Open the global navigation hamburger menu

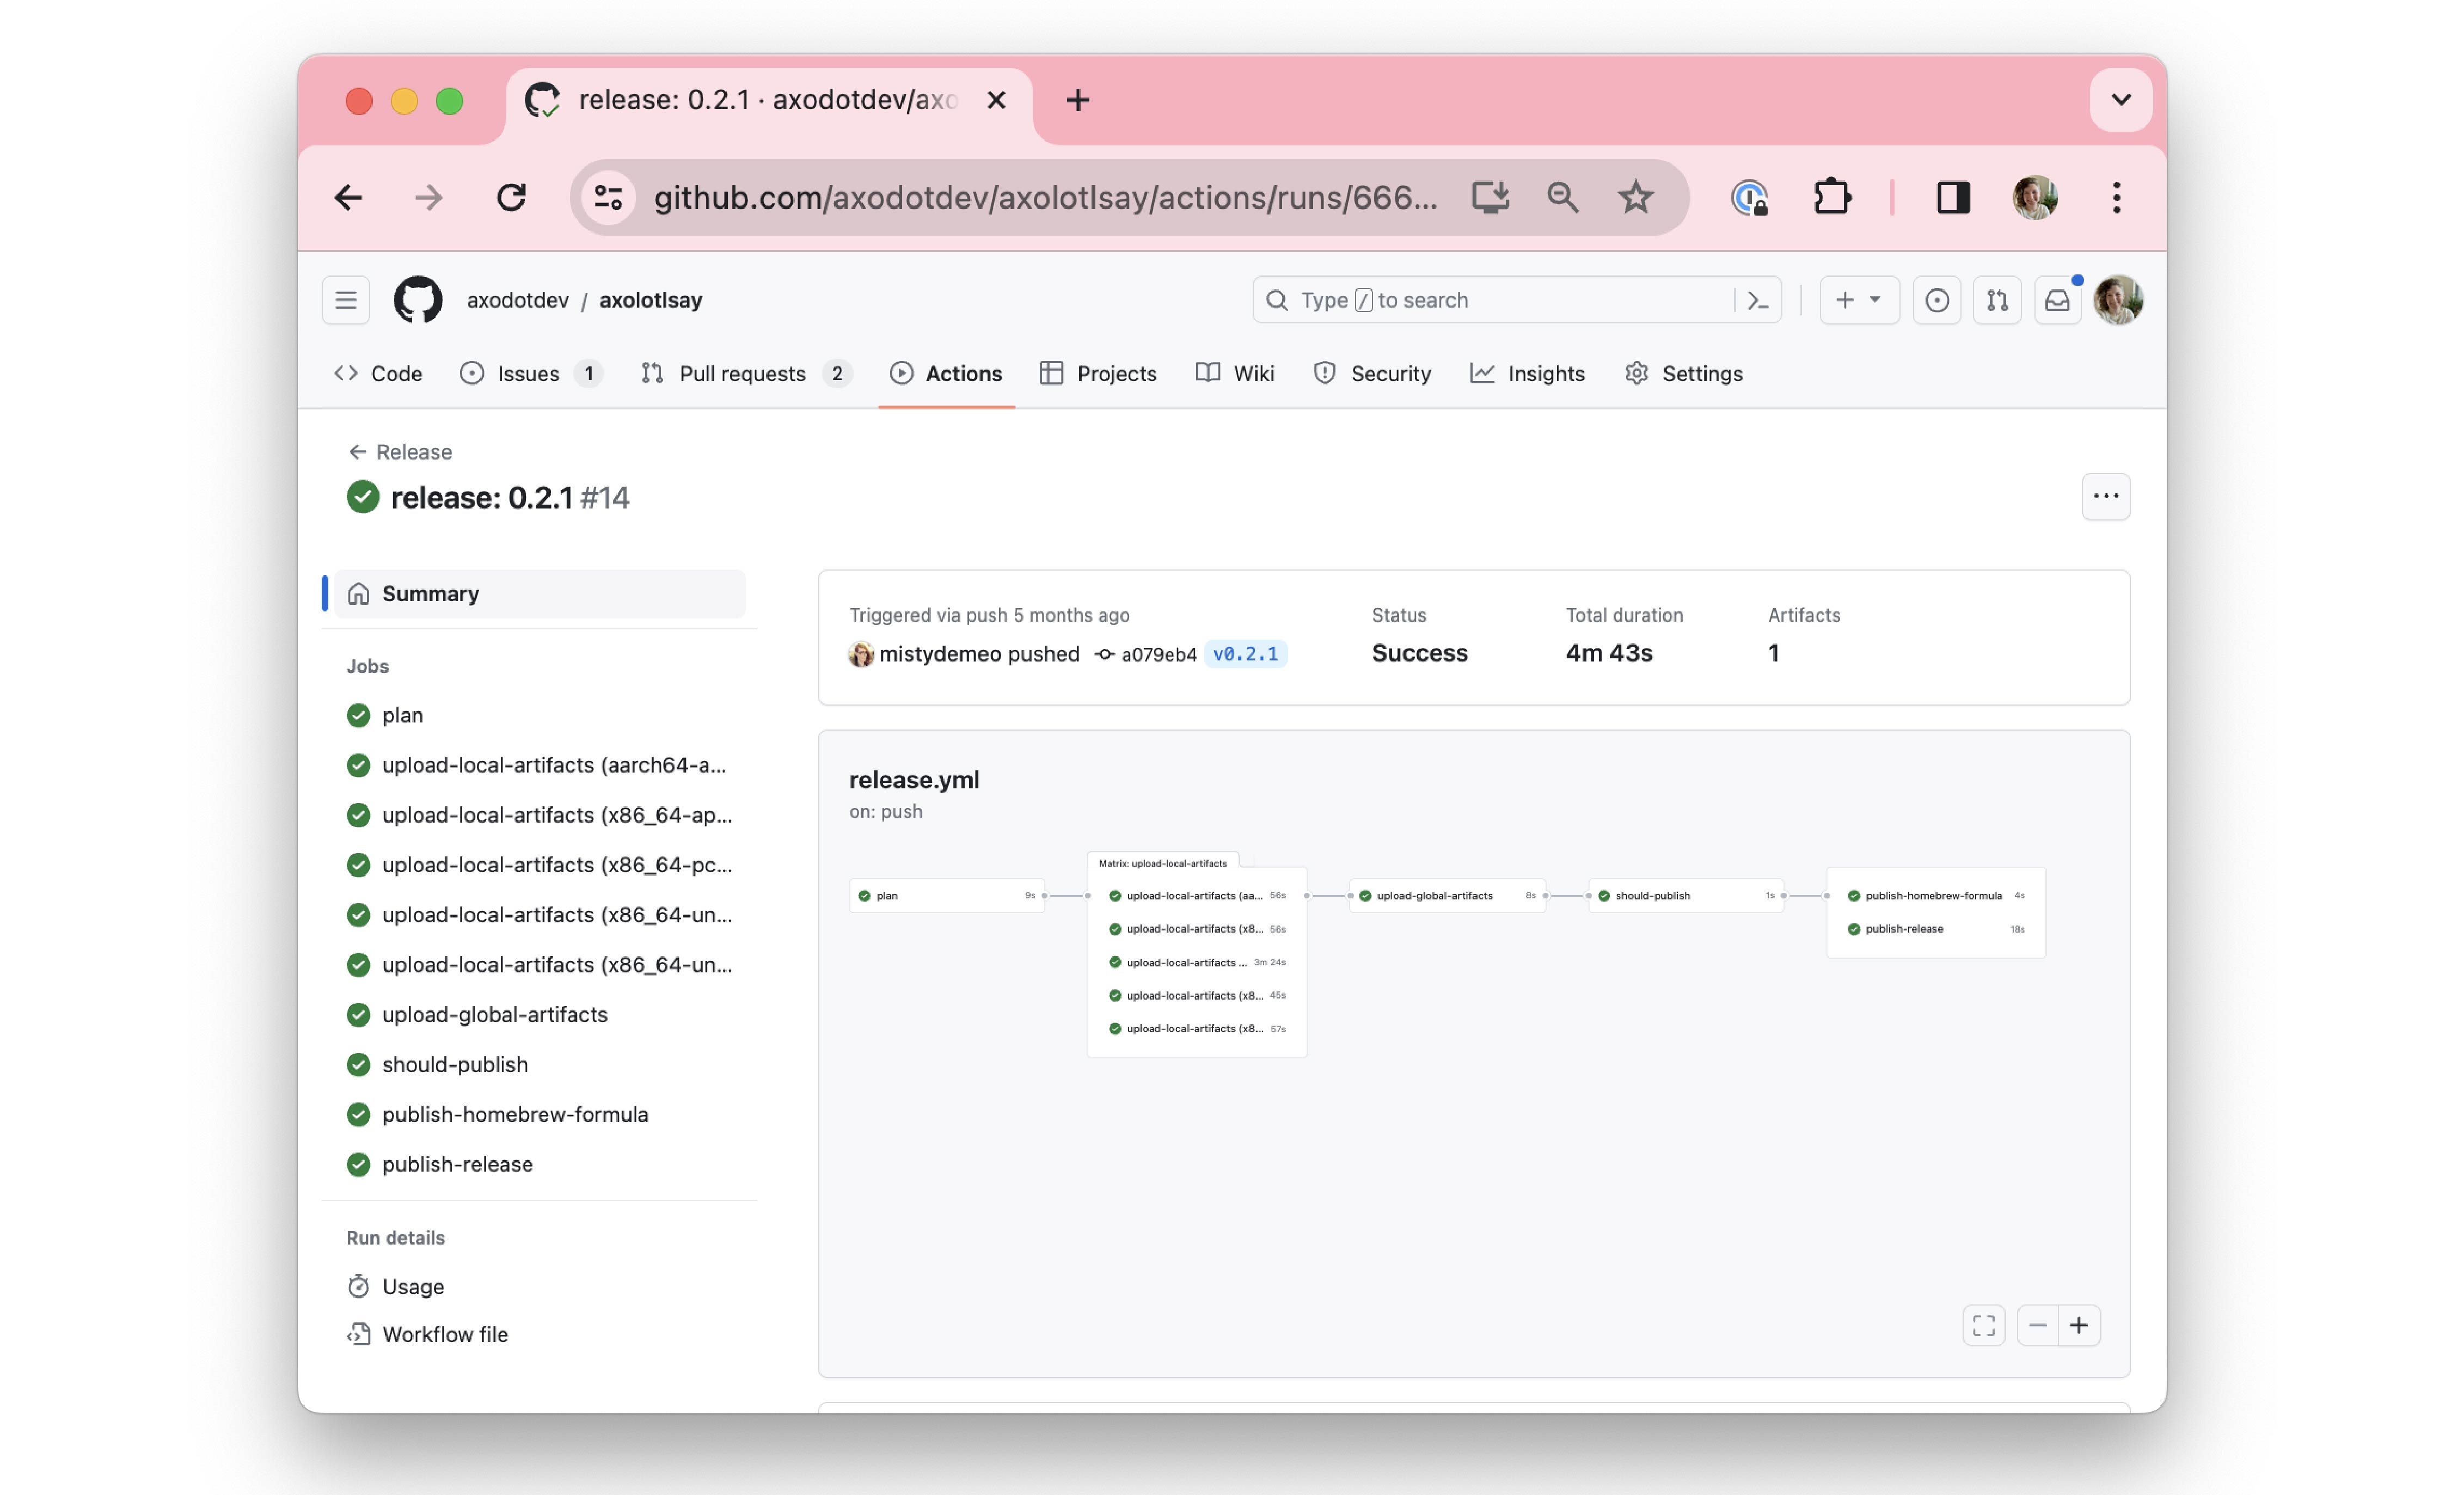click(346, 300)
